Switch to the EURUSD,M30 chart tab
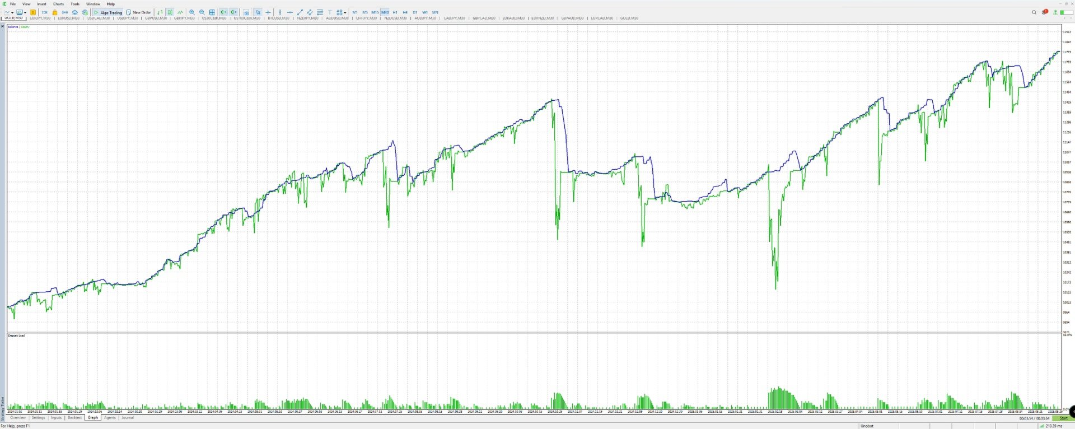The image size is (1075, 429). point(69,18)
